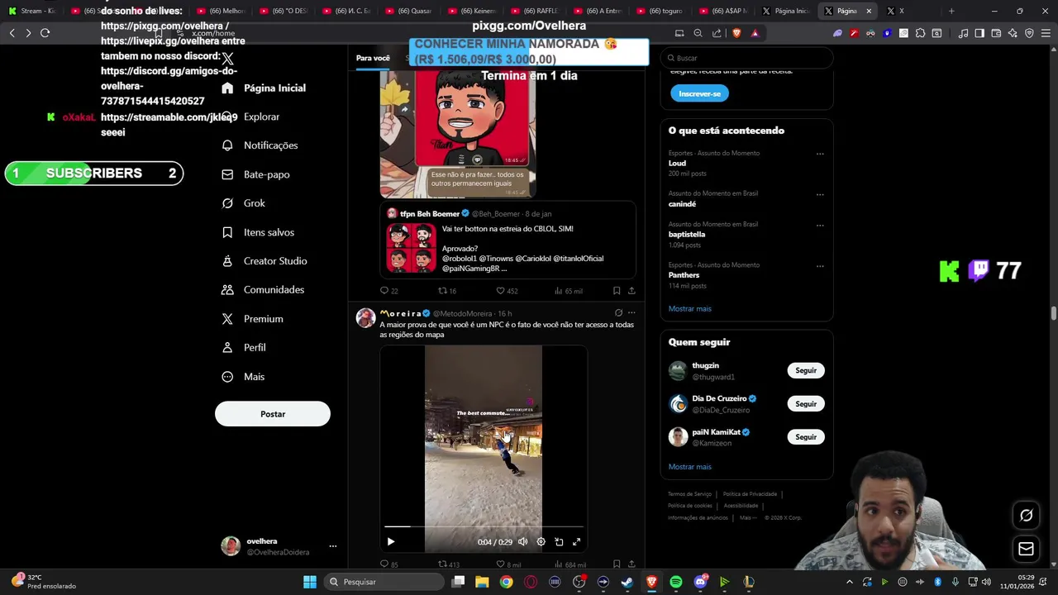Select the Para você timeline tab
Screen dimensions: 1058x595
coord(373,58)
